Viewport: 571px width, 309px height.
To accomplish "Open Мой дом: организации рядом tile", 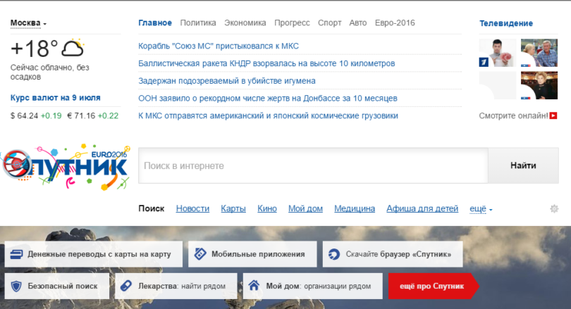I will click(x=313, y=286).
